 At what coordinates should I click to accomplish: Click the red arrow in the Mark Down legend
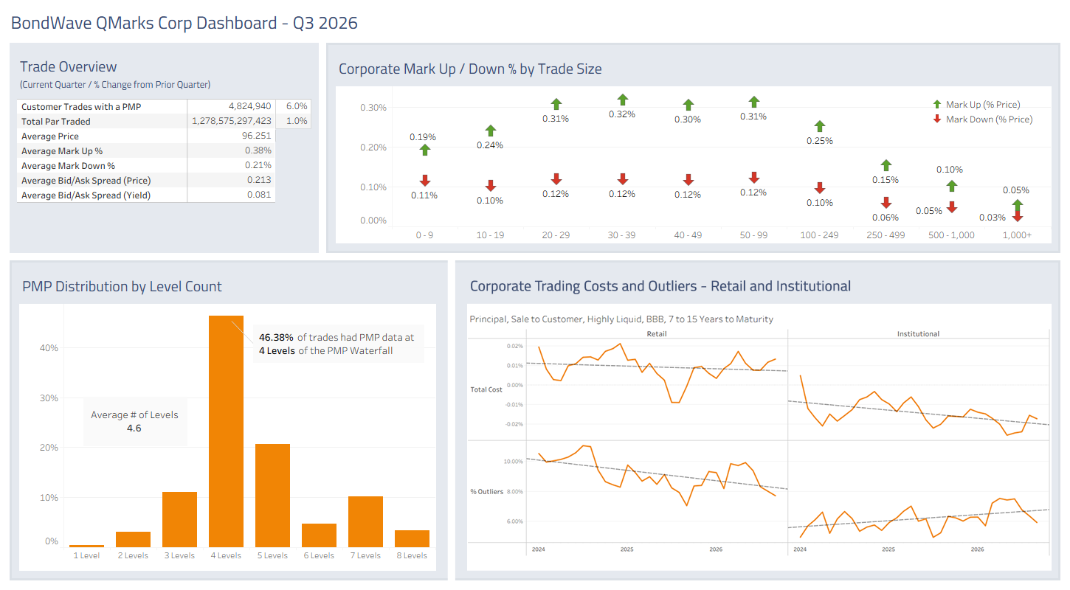pos(937,119)
